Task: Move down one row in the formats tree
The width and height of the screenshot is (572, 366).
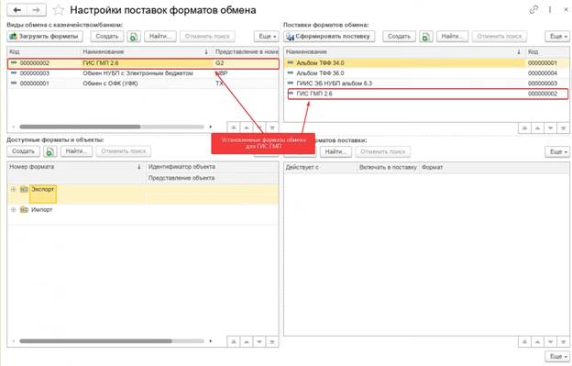Action: pos(259,342)
